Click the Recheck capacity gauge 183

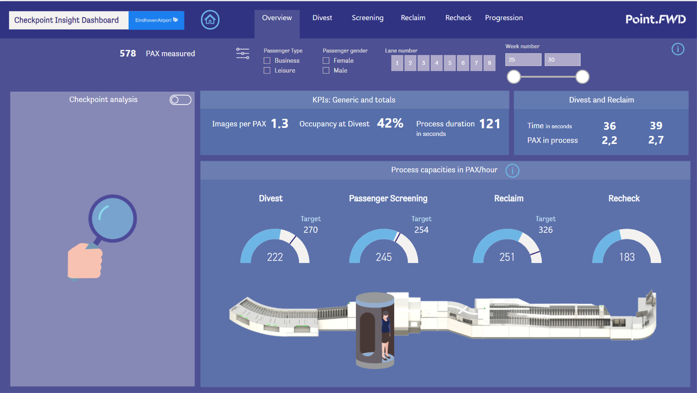click(x=627, y=246)
